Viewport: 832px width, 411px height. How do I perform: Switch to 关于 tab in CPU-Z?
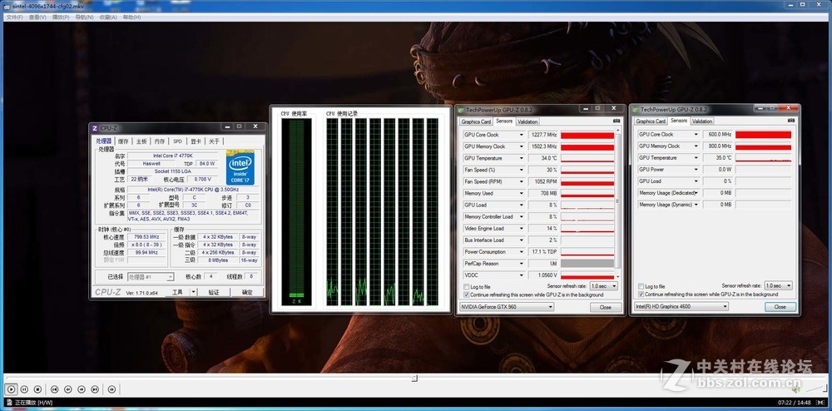point(214,141)
